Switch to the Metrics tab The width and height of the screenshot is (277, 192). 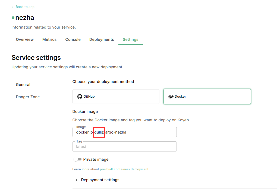(x=49, y=39)
